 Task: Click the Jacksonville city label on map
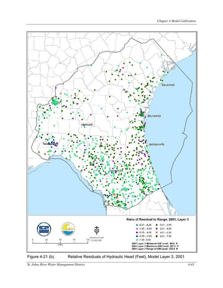tap(156, 144)
